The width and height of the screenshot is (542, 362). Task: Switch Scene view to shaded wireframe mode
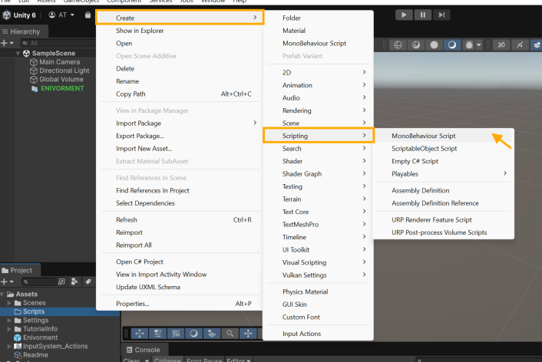pos(416,45)
